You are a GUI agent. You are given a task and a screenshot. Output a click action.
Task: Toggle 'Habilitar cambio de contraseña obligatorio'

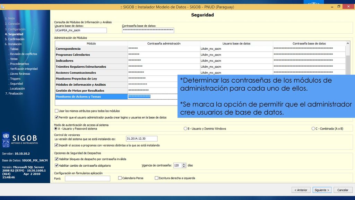tap(57, 166)
